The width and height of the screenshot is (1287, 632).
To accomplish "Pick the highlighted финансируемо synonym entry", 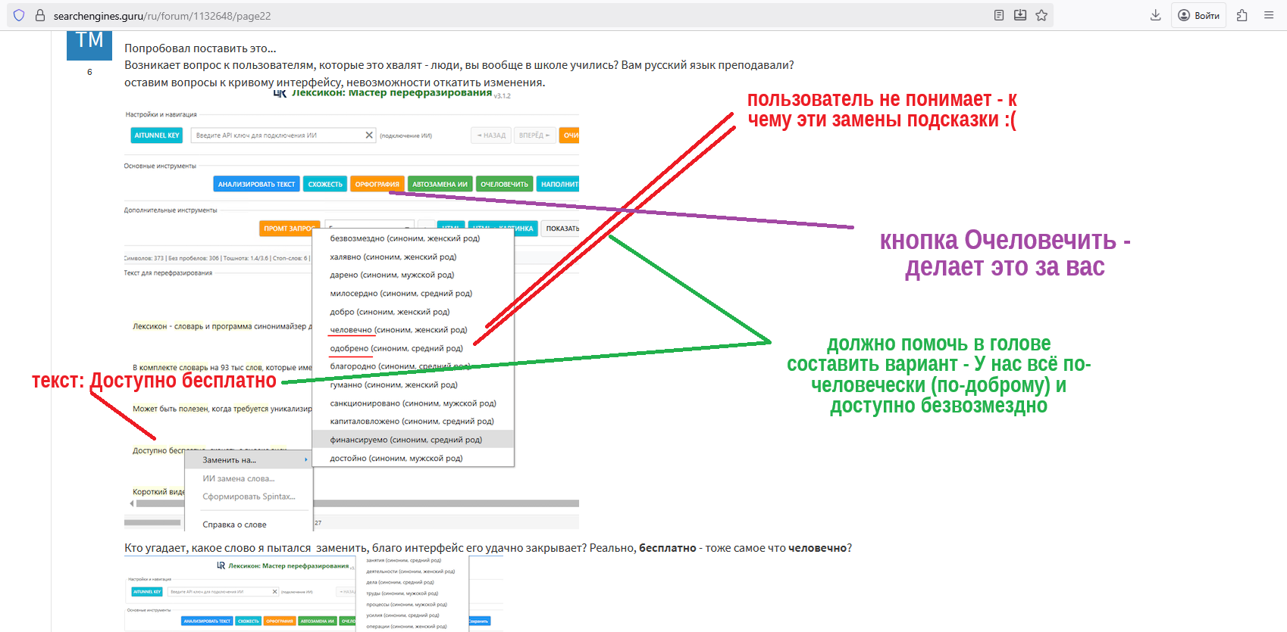I will 406,440.
